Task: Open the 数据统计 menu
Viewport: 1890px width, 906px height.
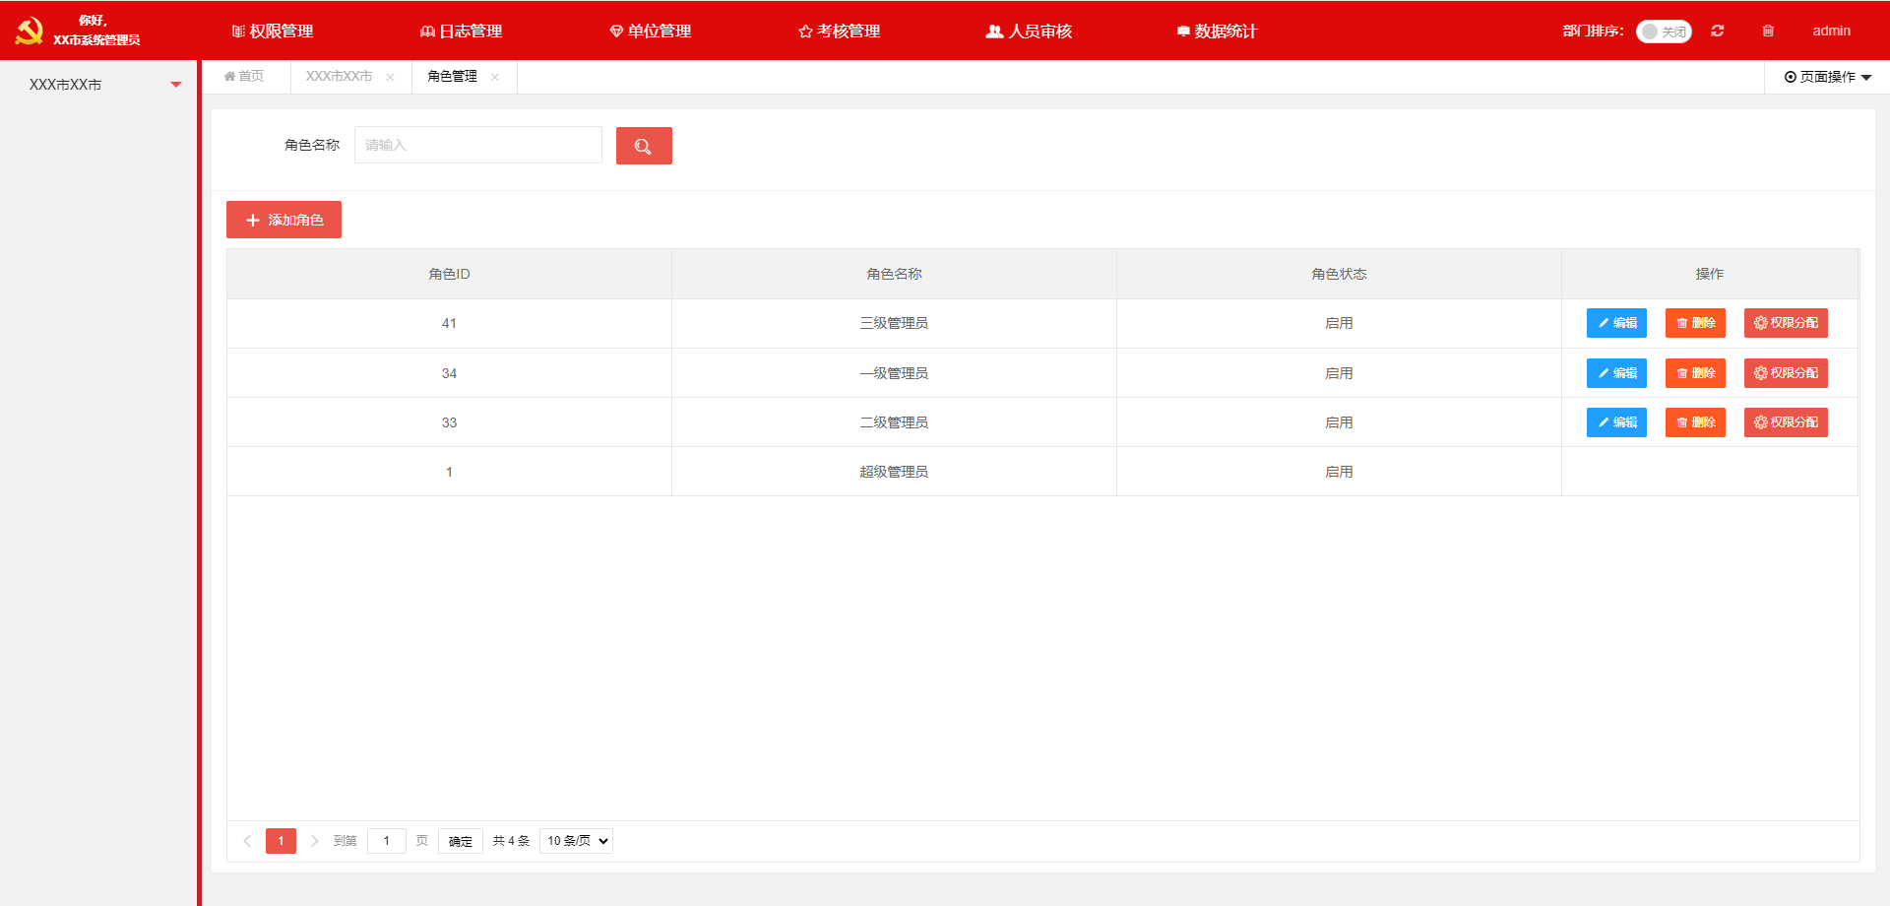Action: tap(1217, 31)
